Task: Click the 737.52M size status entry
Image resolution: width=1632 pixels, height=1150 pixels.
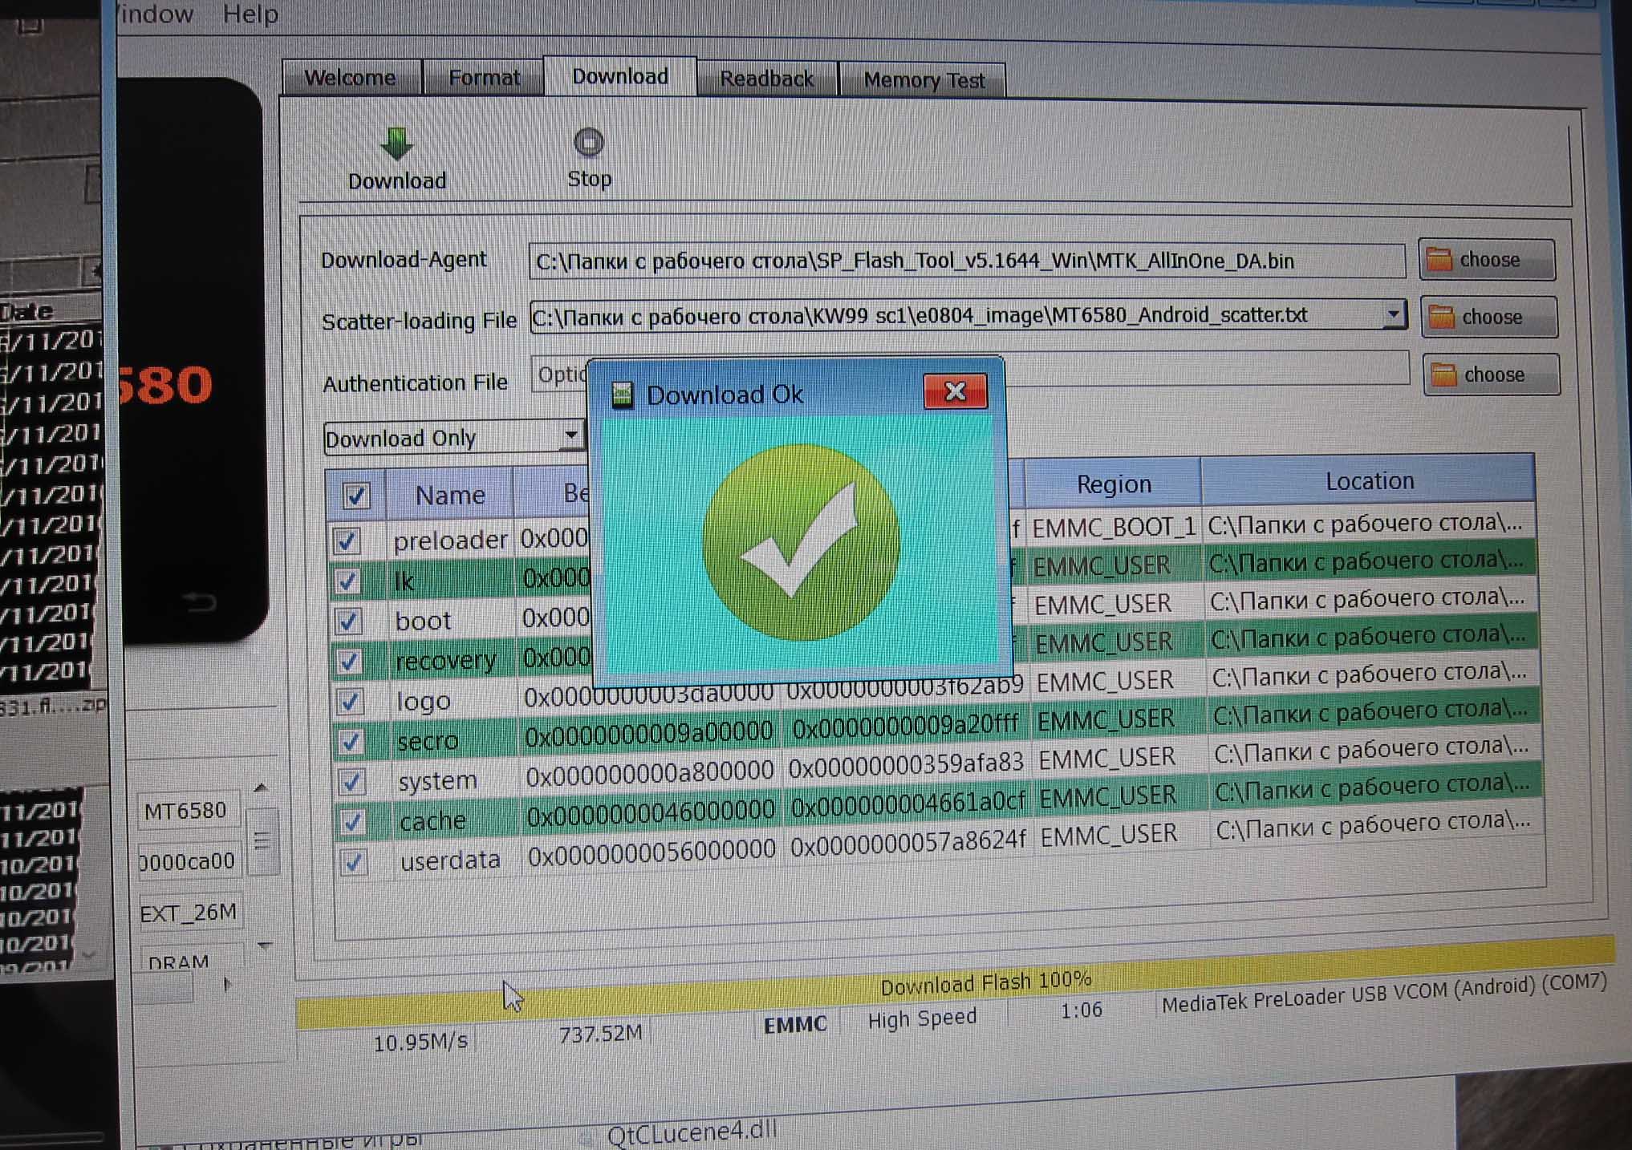Action: (x=600, y=1034)
